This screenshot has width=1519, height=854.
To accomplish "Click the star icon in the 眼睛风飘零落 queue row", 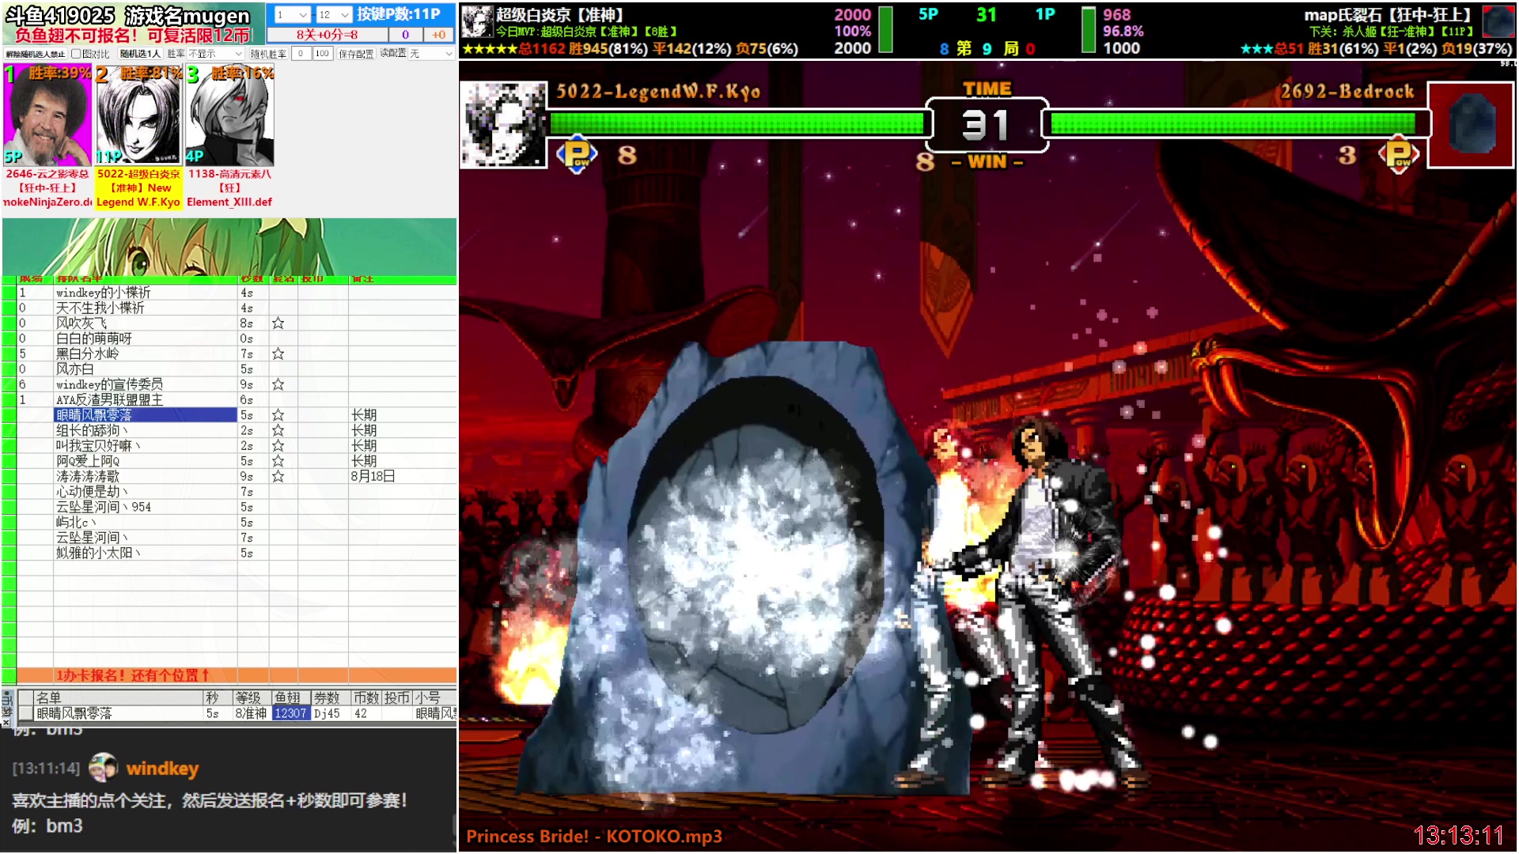I will point(278,415).
